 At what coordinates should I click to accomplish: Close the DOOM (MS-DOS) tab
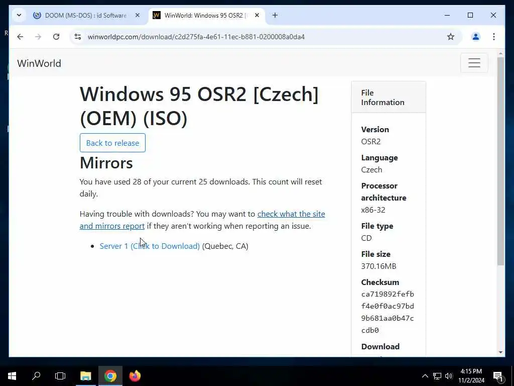138,15
